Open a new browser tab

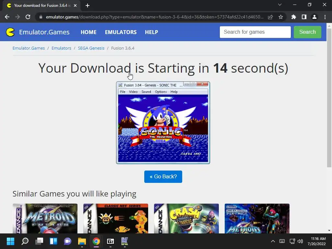point(88,6)
